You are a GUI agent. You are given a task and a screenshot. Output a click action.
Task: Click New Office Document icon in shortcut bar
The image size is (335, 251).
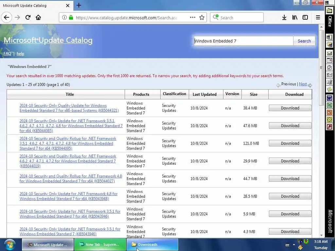pos(329,37)
